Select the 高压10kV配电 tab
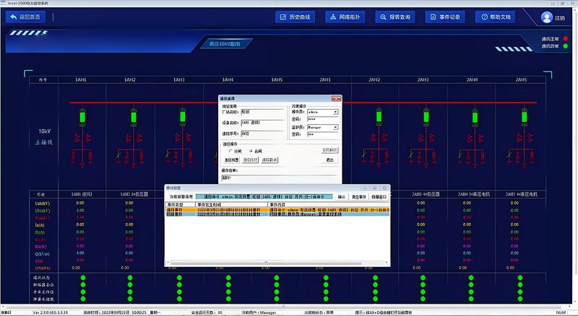 230,44
